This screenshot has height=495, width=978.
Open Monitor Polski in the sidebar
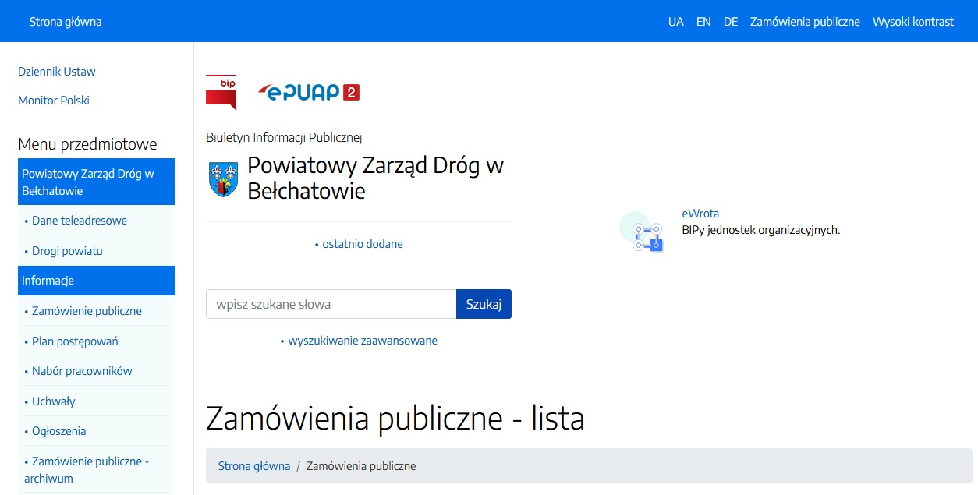tap(54, 101)
